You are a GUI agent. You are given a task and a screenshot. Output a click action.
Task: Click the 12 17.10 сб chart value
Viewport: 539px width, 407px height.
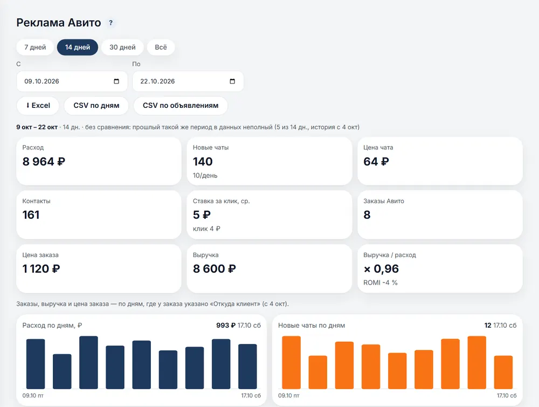[501, 325]
